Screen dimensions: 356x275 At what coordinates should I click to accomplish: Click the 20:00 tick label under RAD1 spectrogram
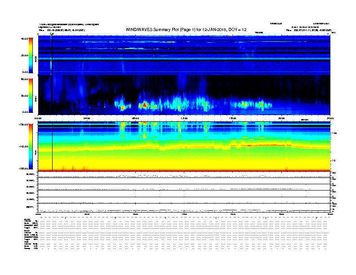[281, 118]
